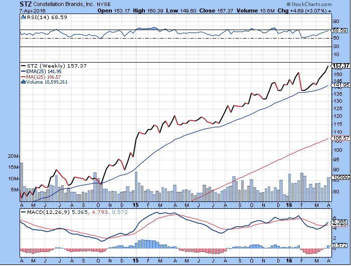Image resolution: width=351 pixels, height=266 pixels.
Task: Click the signal value 4.793 in legend
Action: (x=100, y=212)
